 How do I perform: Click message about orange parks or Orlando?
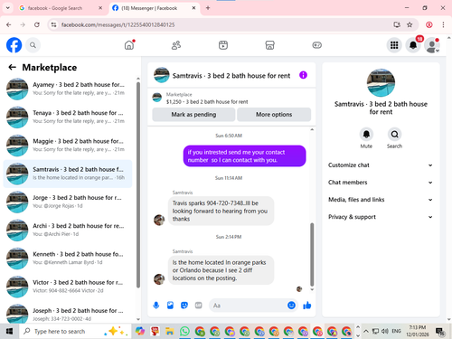point(221,270)
